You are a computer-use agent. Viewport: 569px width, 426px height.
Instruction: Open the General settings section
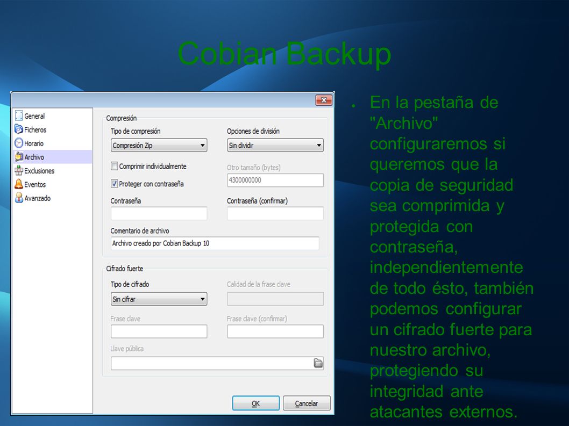(x=52, y=116)
